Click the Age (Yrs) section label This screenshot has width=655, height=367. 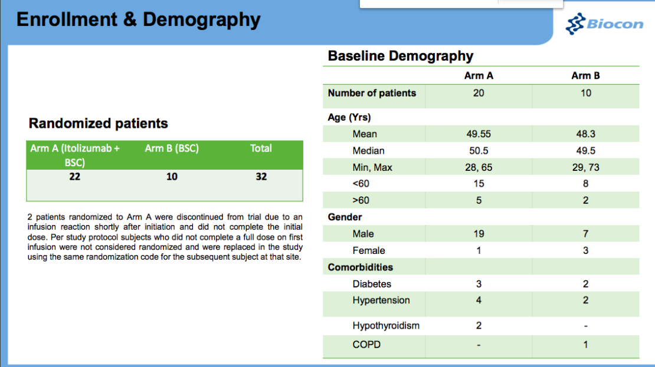click(x=349, y=117)
